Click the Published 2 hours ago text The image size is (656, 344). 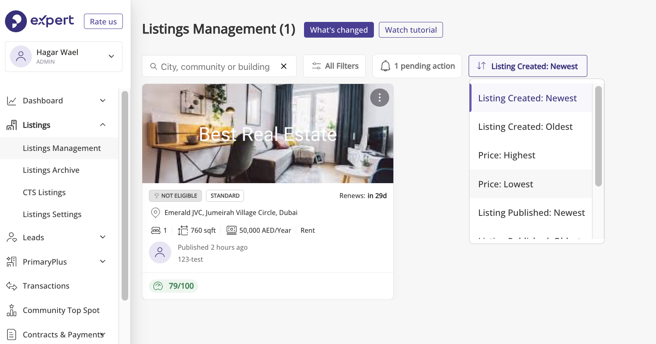pos(213,247)
